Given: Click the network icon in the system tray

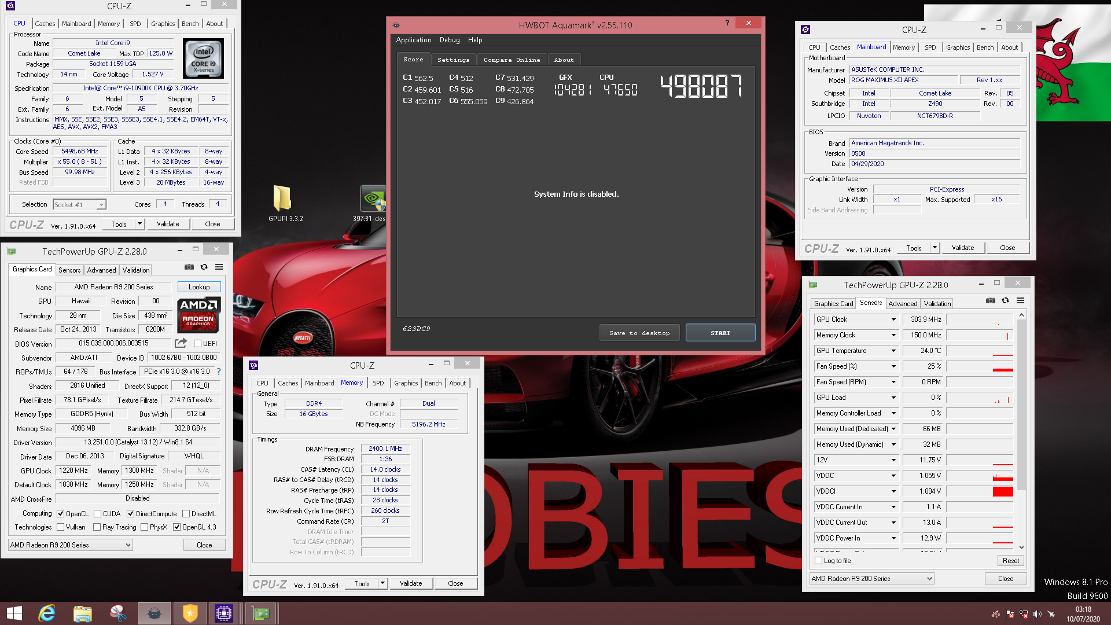Looking at the screenshot, I should (1023, 614).
